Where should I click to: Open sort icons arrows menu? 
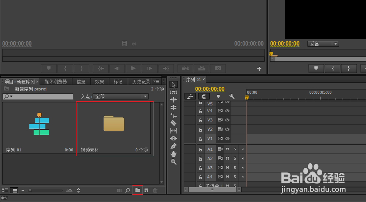(78, 190)
